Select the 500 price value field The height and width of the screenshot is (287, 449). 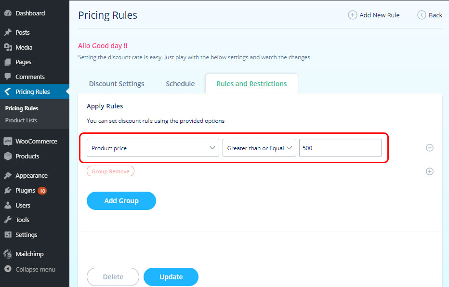[340, 148]
